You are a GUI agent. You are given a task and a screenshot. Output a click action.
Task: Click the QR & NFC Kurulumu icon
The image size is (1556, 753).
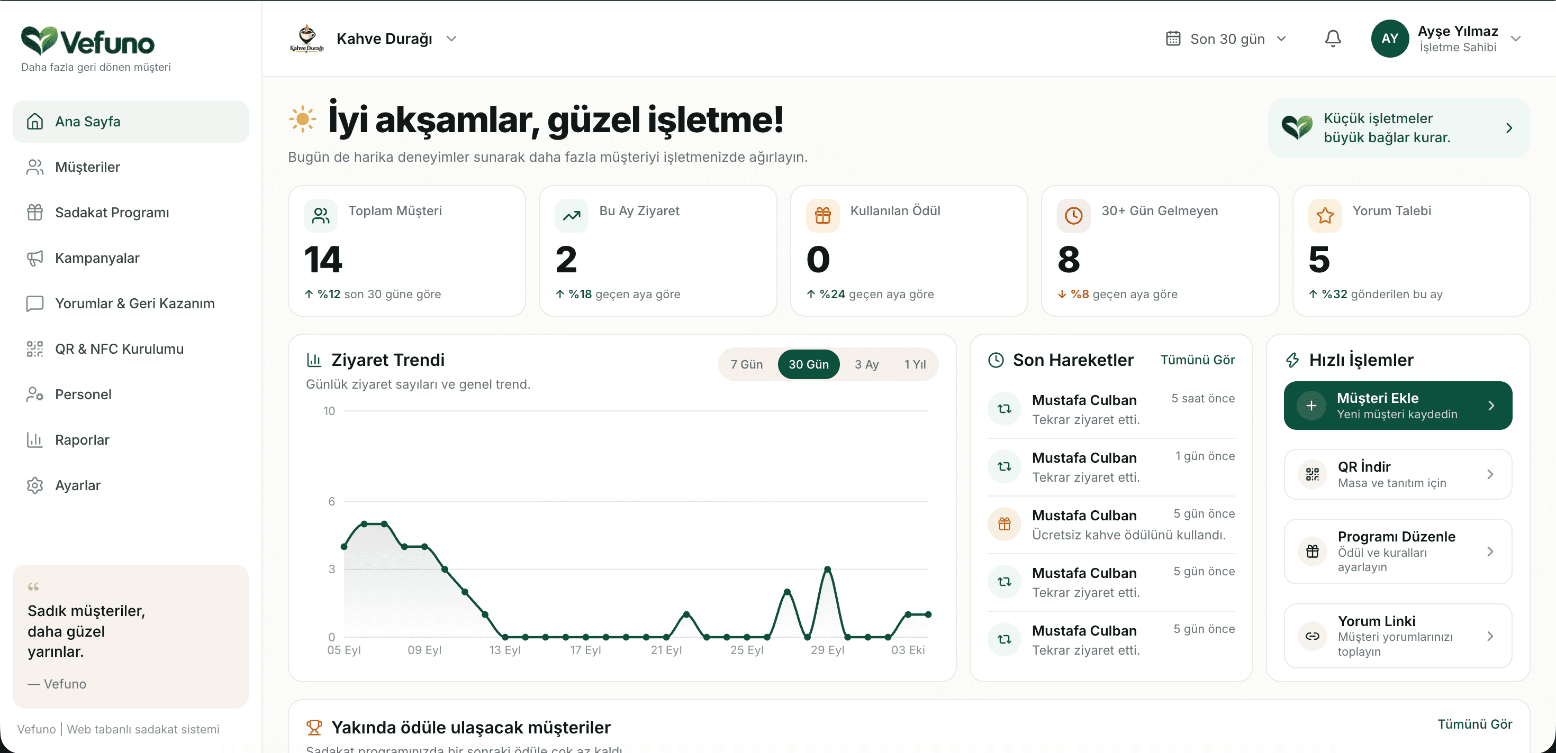[x=35, y=349]
